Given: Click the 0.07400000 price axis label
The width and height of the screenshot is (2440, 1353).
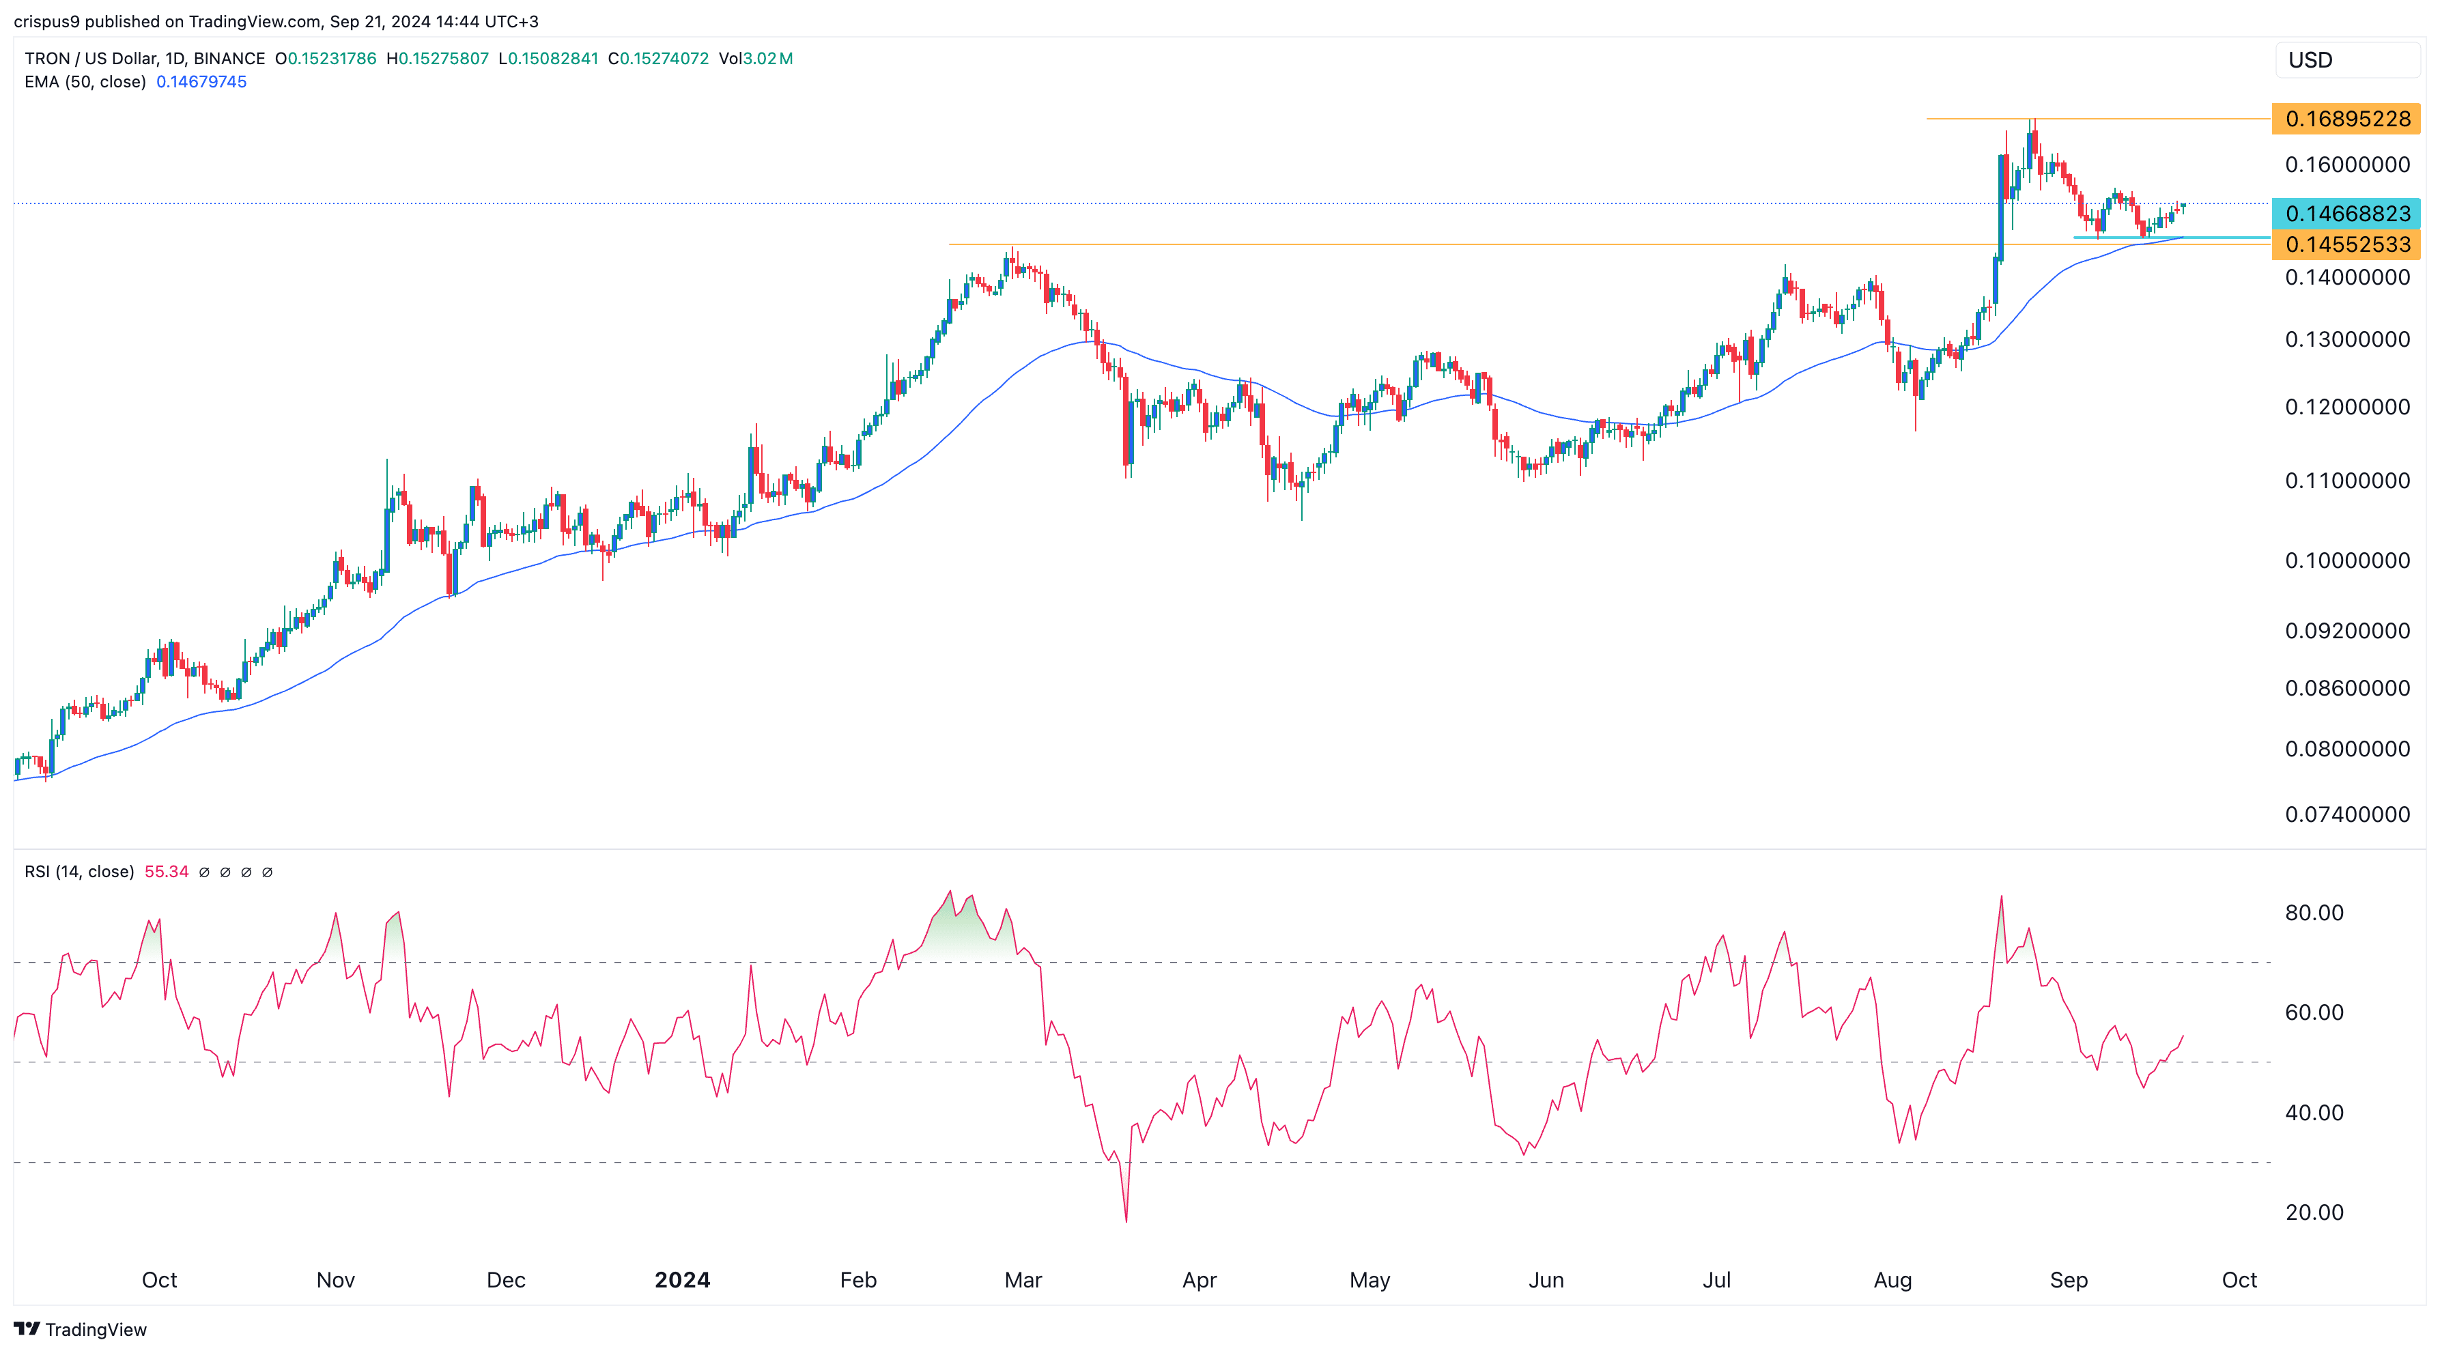Looking at the screenshot, I should pyautogui.click(x=2347, y=814).
